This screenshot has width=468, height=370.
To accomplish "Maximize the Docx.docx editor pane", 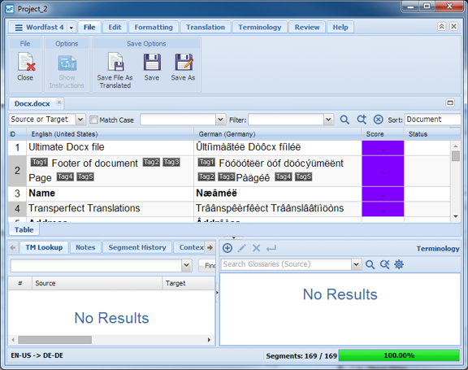I will click(x=450, y=103).
